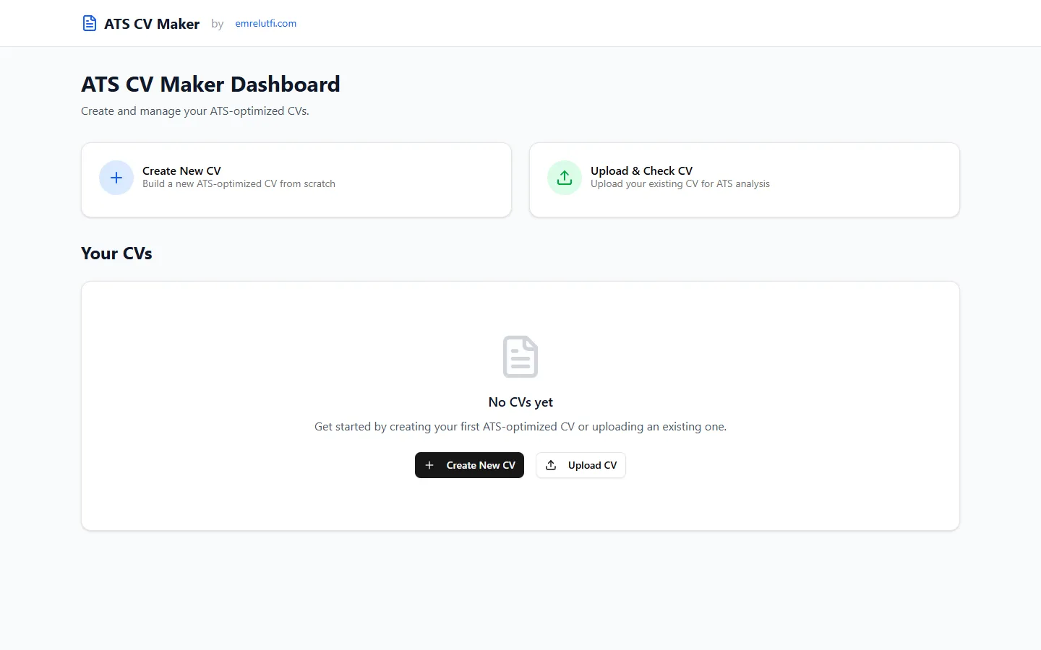Image resolution: width=1041 pixels, height=650 pixels.
Task: Click the 'Get started by creating' help text
Action: coord(520,427)
